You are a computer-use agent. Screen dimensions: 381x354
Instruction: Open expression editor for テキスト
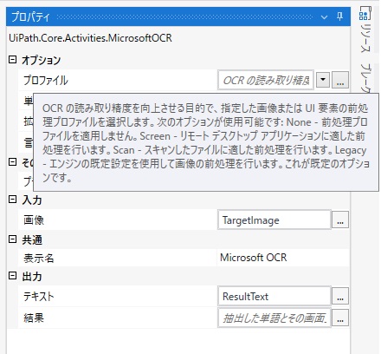coord(340,296)
